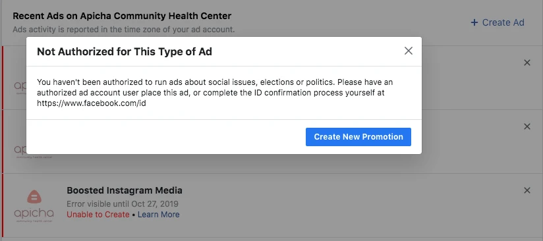The image size is (543, 241).
Task: Click the plus icon beside Create Ad
Action: click(x=474, y=22)
